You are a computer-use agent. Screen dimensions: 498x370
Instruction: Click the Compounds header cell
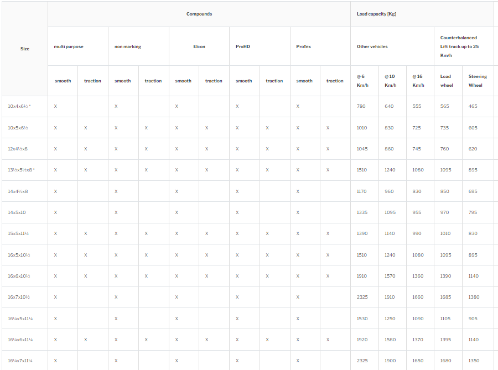199,14
